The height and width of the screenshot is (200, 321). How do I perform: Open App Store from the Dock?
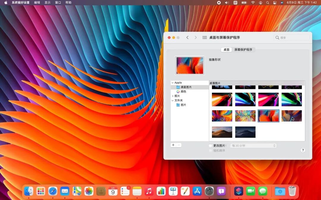pos(197,191)
